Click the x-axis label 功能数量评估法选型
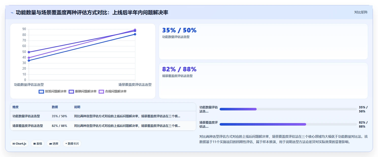The height and width of the screenshot is (157, 378). click(x=29, y=85)
